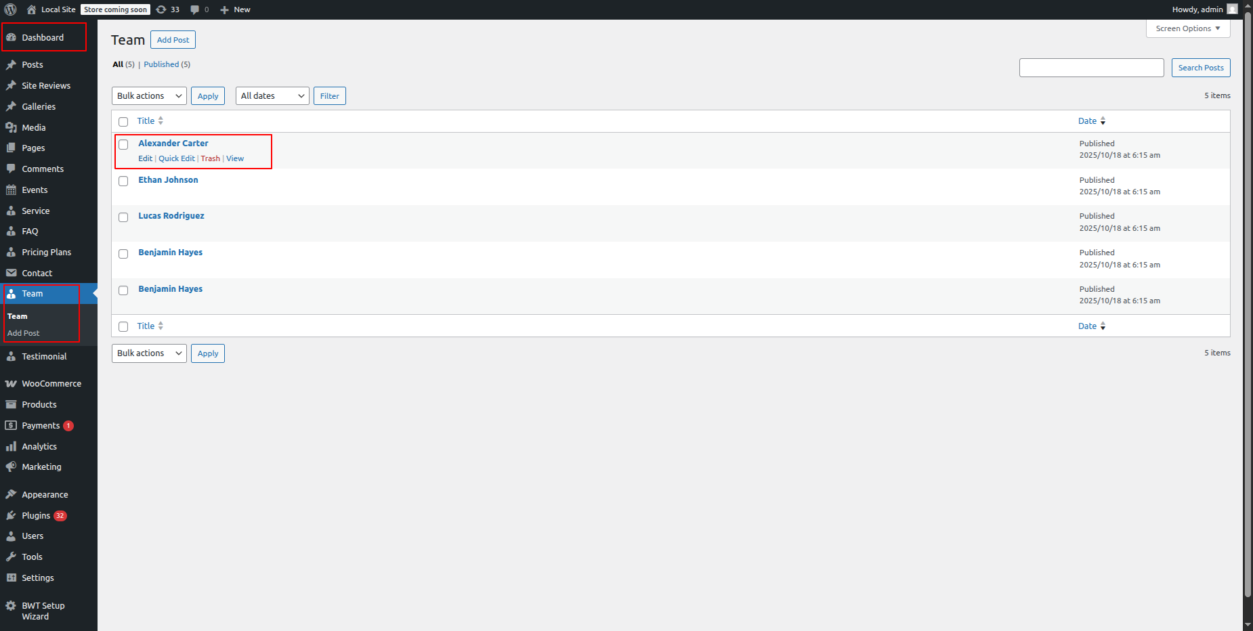Click the Plugins plug icon

(11, 515)
